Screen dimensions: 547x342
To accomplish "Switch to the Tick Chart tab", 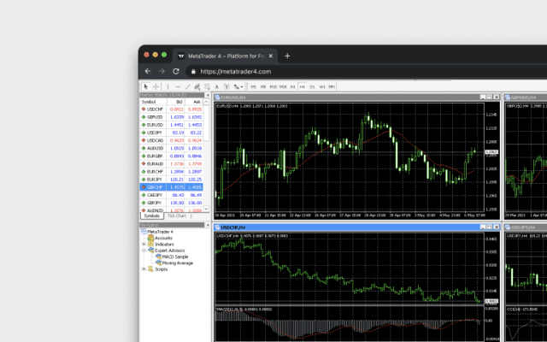I will point(177,216).
